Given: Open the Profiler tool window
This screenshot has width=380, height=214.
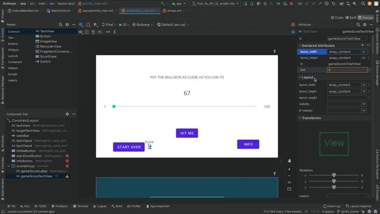Looking at the screenshot, I should coord(134,206).
